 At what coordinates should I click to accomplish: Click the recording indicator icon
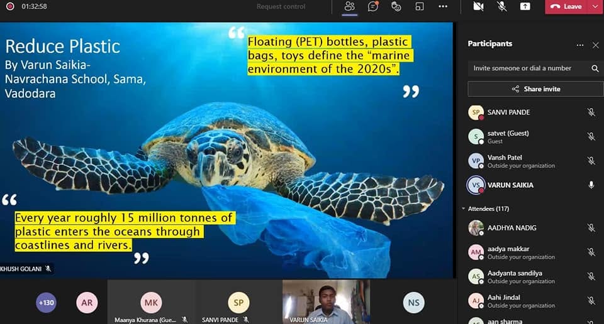tap(10, 6)
